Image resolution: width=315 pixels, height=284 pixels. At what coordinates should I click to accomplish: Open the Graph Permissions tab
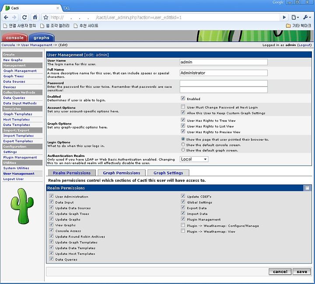point(122,173)
